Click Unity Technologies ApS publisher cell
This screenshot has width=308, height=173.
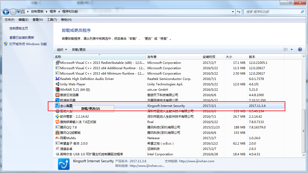(x=165, y=84)
